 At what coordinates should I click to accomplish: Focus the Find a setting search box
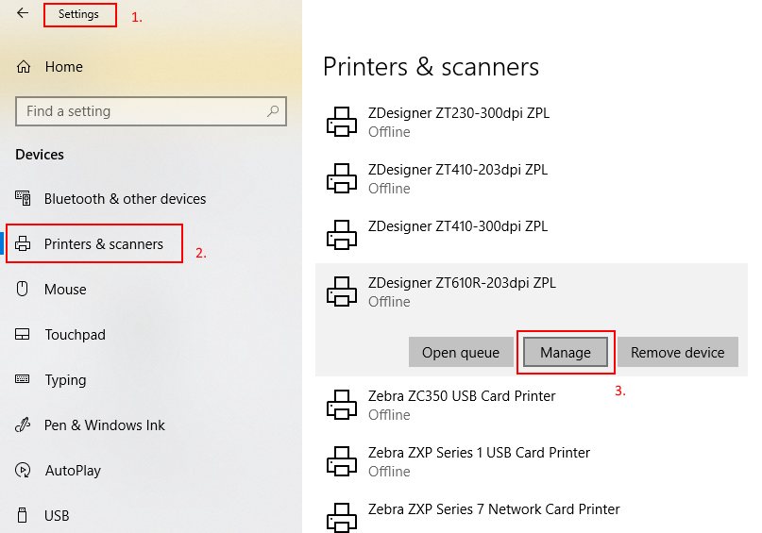142,111
